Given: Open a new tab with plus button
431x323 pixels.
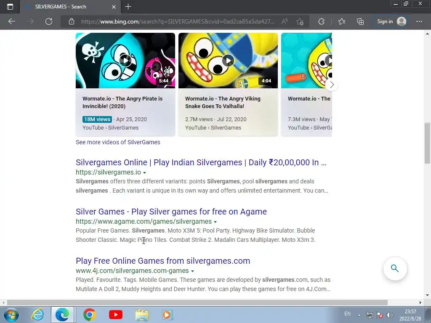Looking at the screenshot, I should (128, 7).
